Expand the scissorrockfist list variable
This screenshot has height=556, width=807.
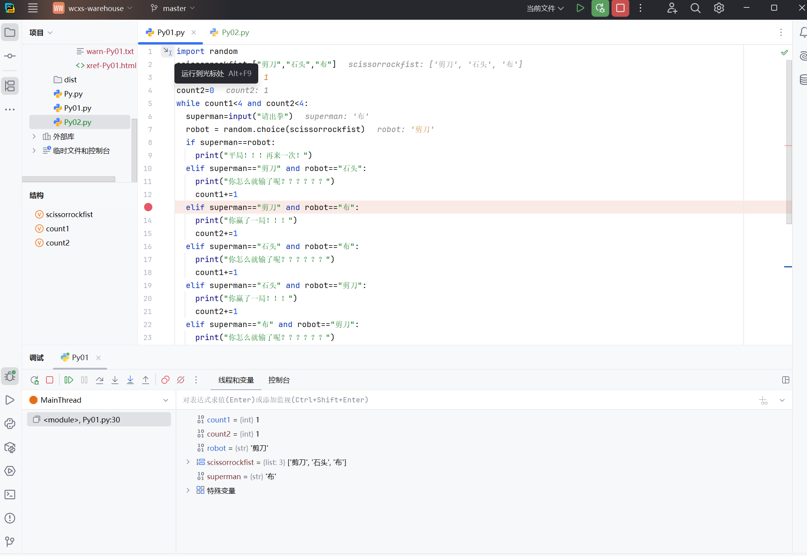[188, 462]
